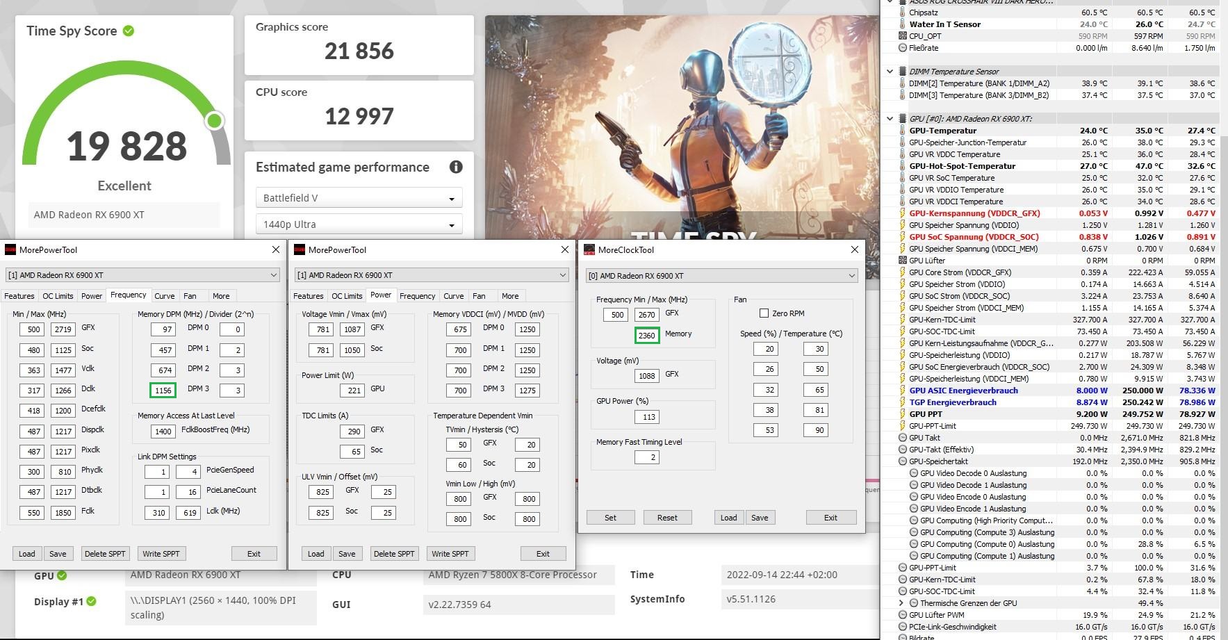Open the Battlefield V game dropdown

[x=359, y=198]
